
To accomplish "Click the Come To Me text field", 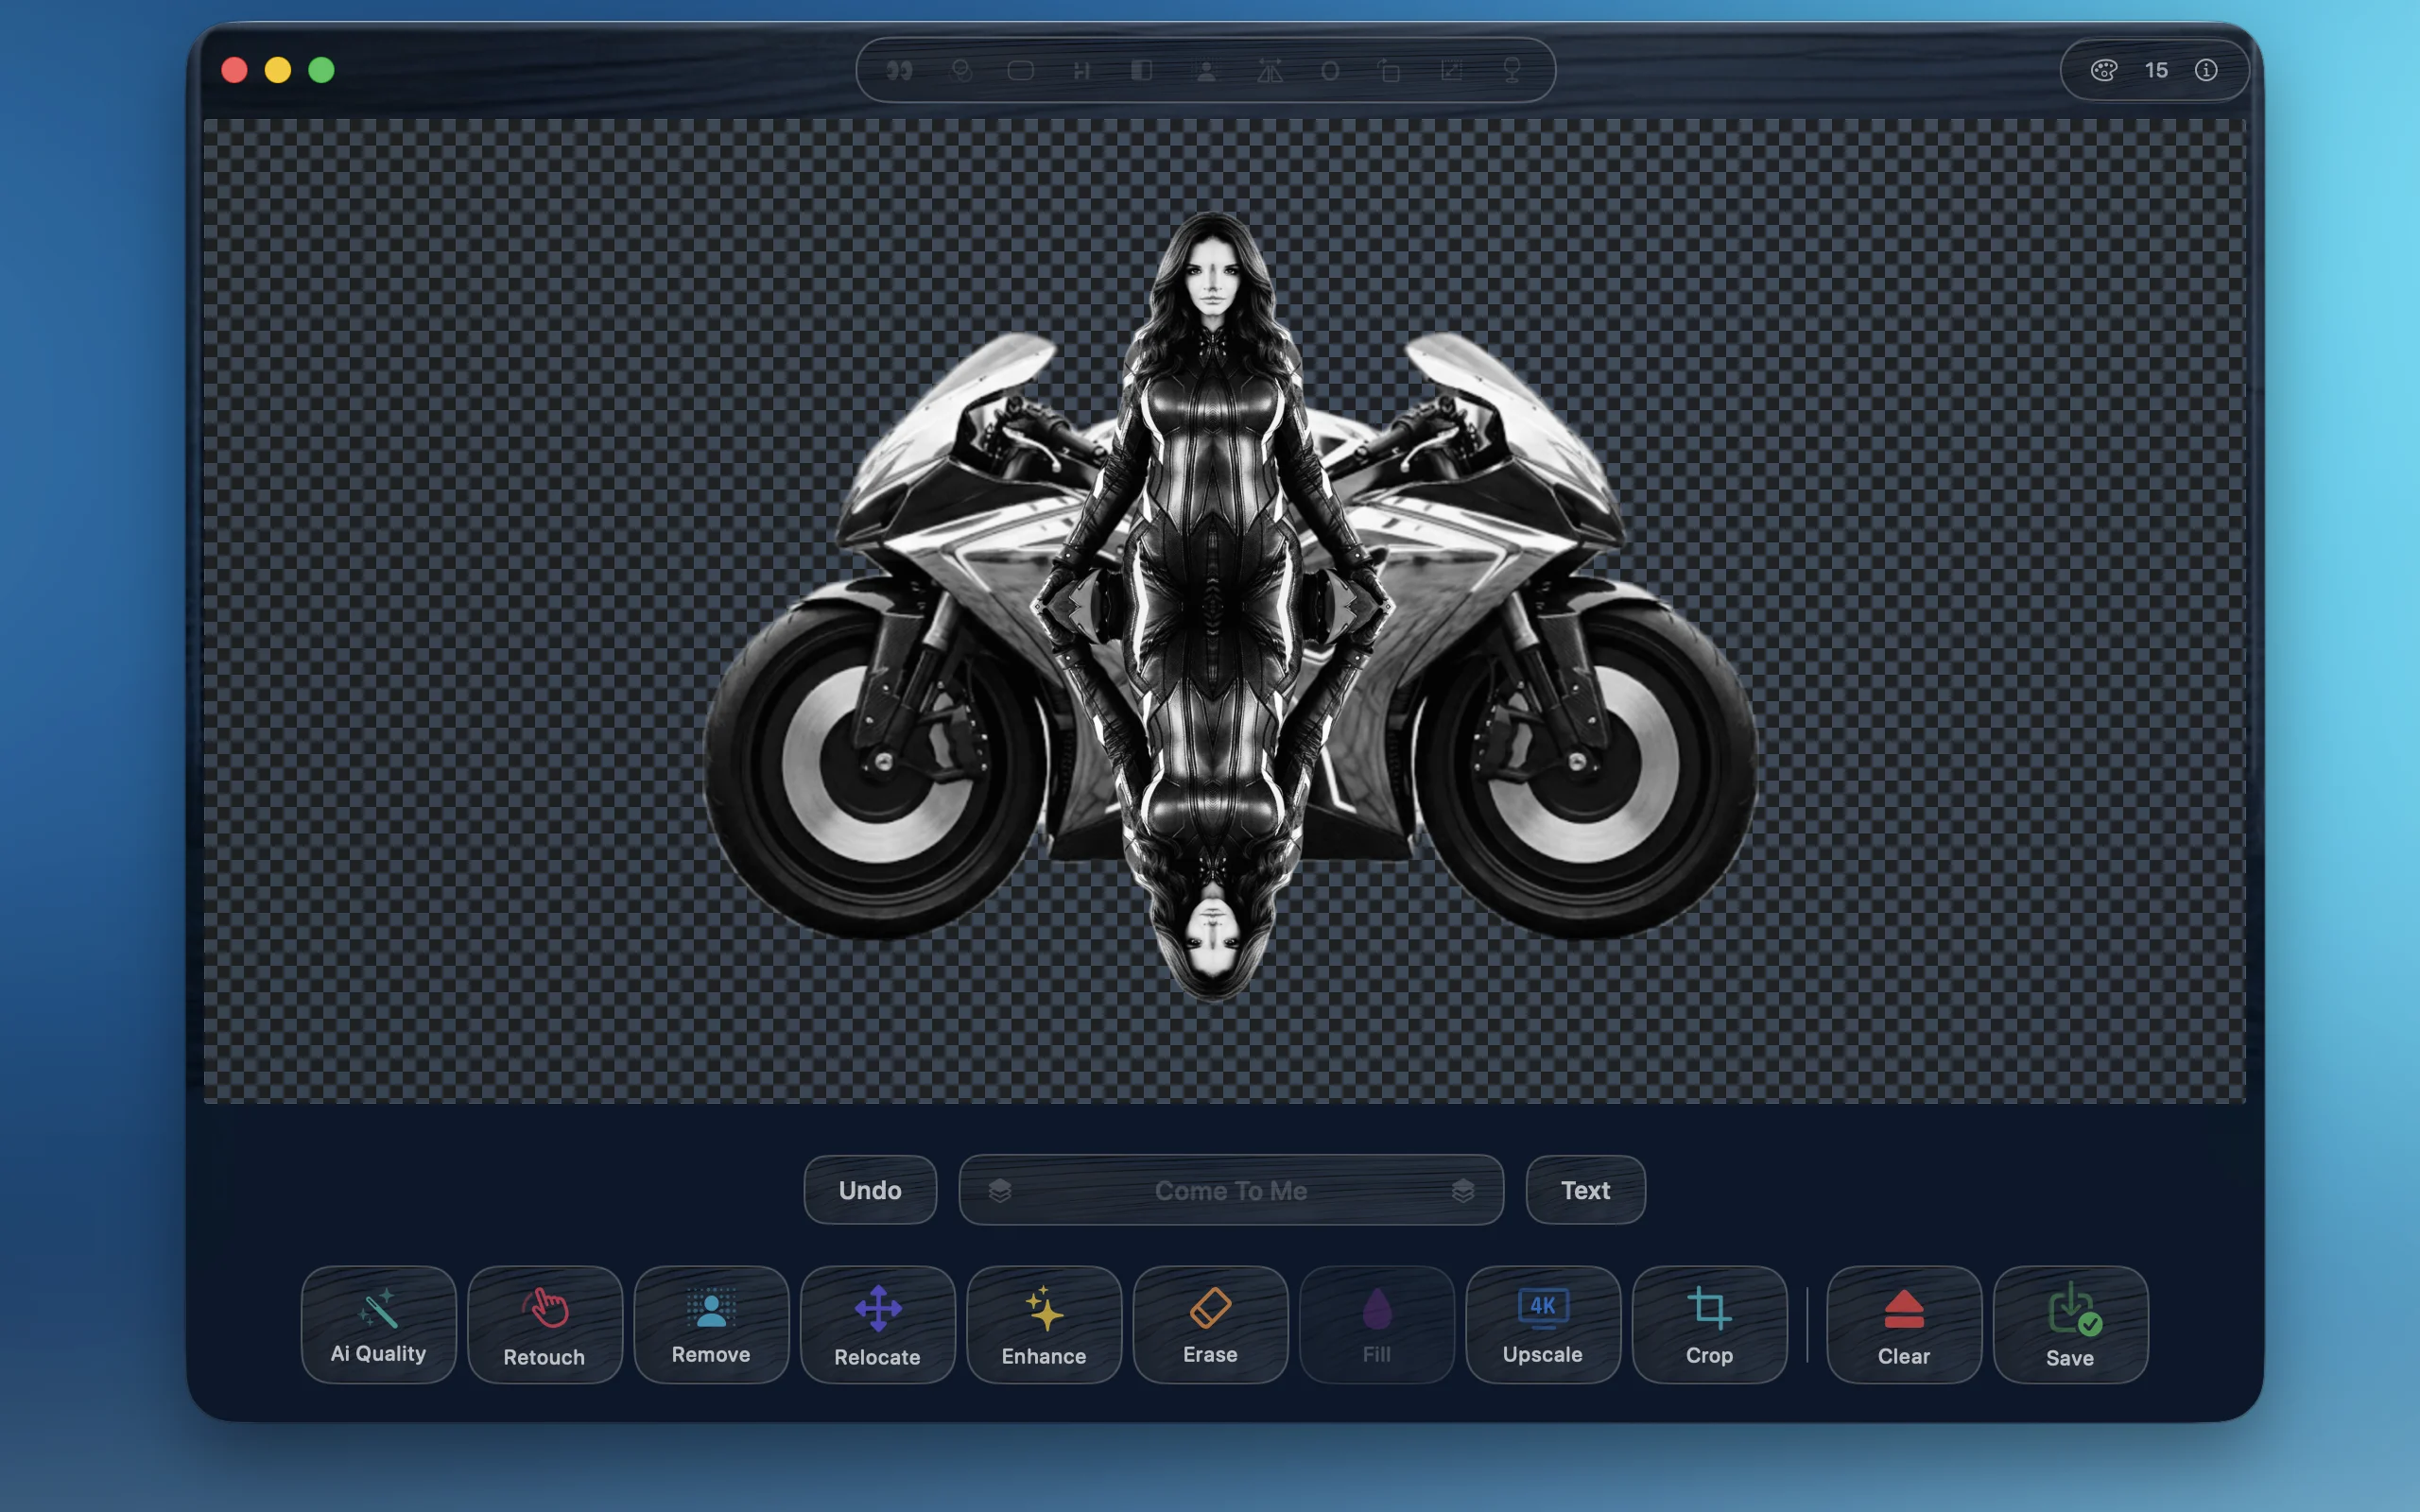I will point(1231,1190).
